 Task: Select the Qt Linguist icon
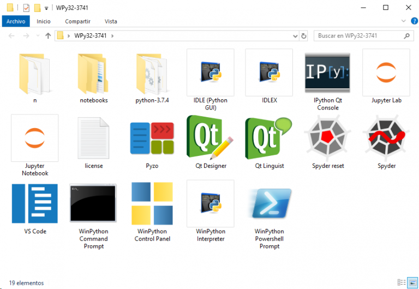[269, 138]
